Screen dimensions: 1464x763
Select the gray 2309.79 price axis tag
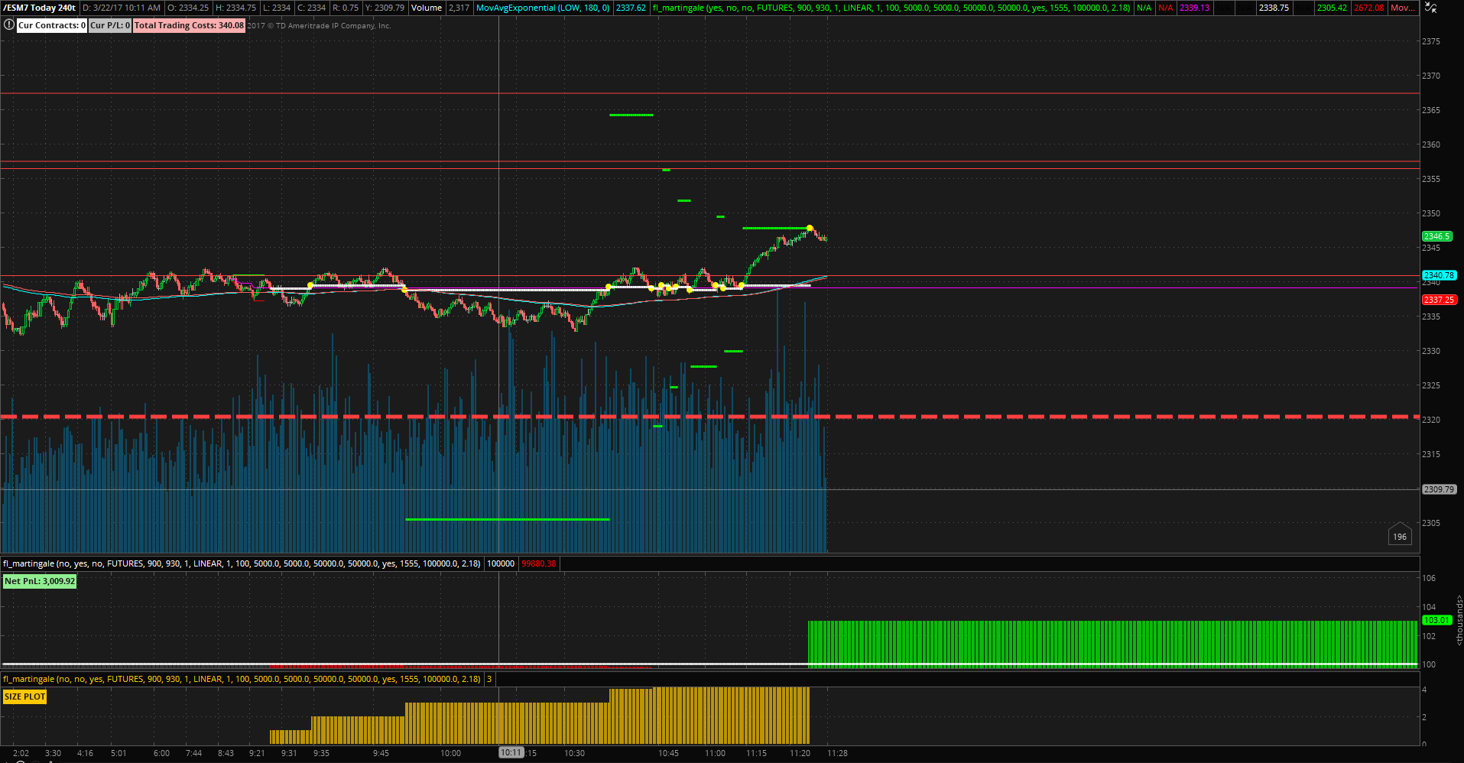(1439, 489)
